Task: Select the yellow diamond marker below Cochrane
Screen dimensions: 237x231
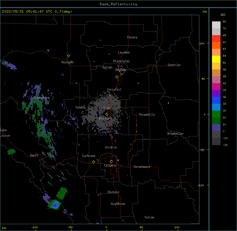Action: [93, 162]
